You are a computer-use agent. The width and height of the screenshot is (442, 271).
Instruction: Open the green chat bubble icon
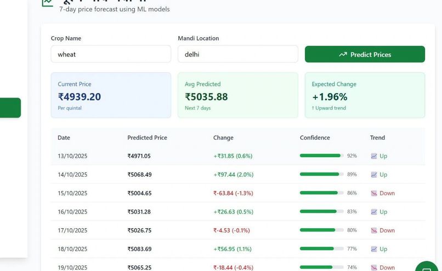point(427,267)
